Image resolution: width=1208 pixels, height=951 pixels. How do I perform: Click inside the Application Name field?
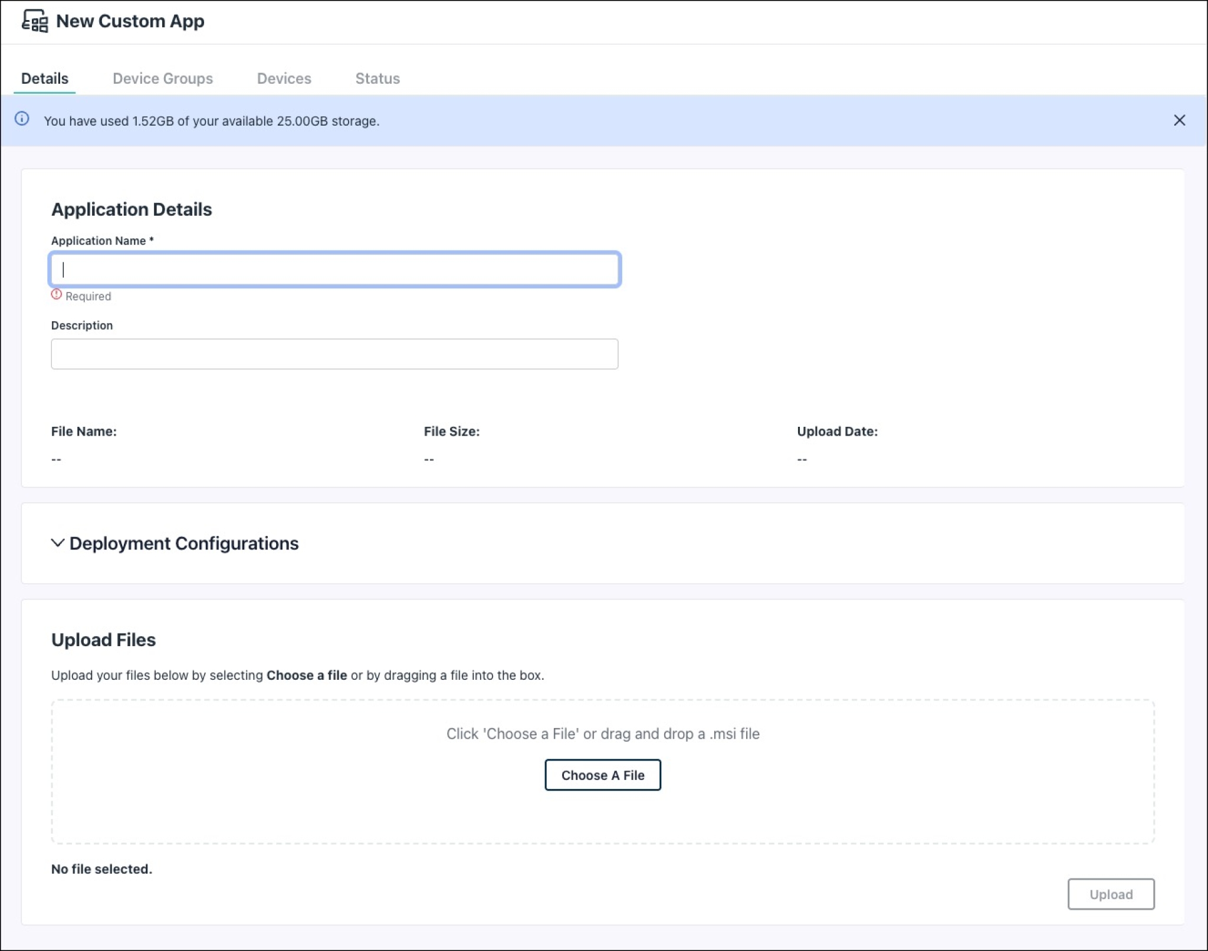click(x=334, y=269)
